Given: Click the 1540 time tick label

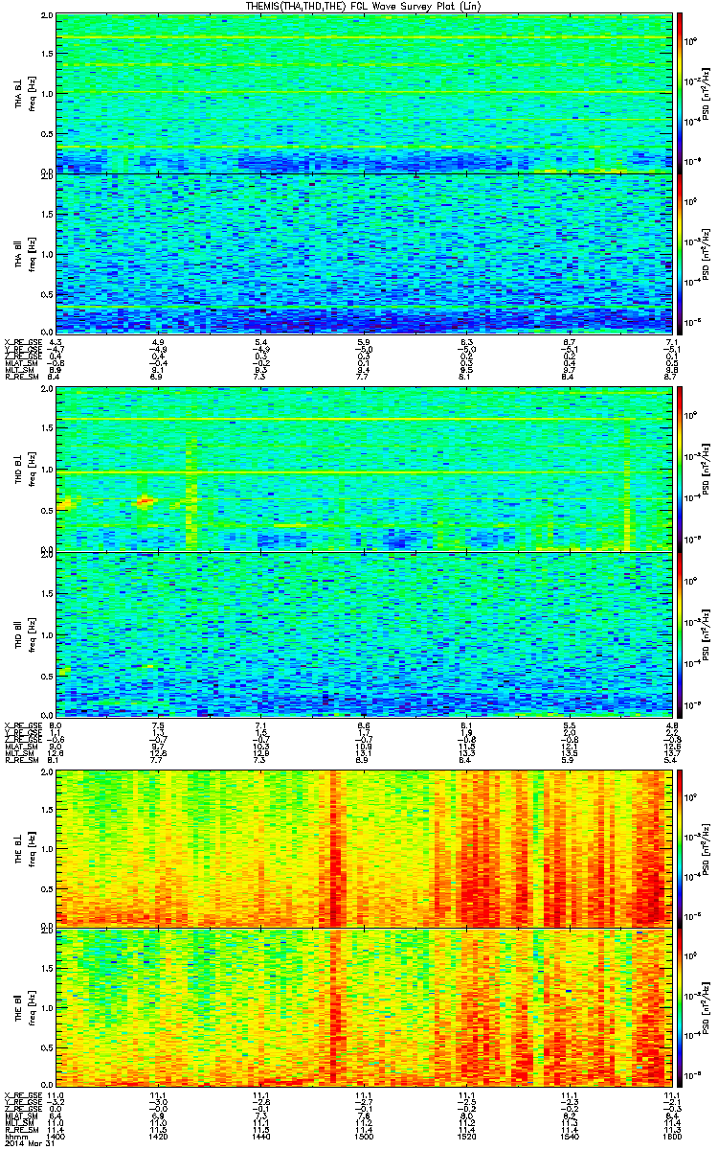Looking at the screenshot, I should (x=569, y=1137).
